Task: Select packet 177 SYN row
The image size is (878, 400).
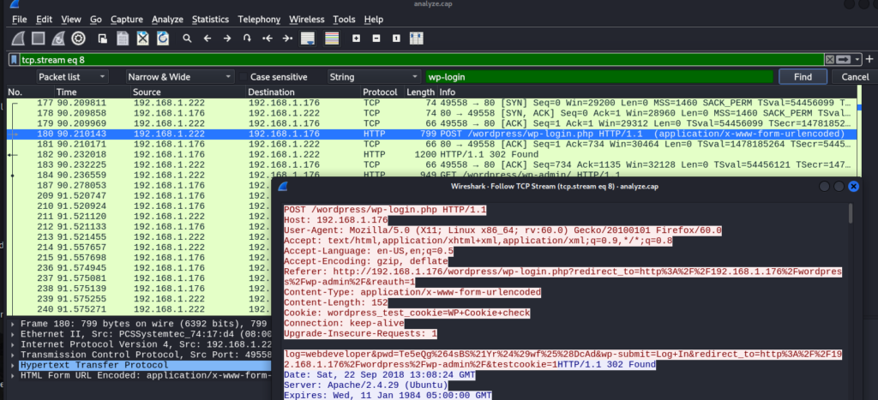Action: tap(431, 103)
